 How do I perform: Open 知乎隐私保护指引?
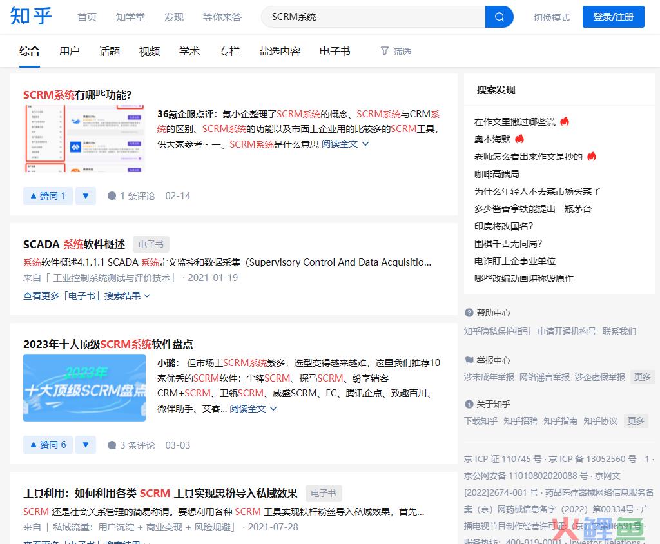point(498,331)
